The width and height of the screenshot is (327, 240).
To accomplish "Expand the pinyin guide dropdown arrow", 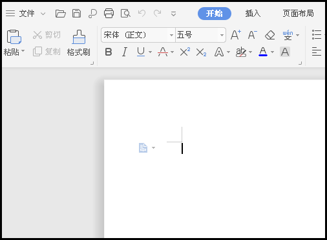I will [x=298, y=35].
